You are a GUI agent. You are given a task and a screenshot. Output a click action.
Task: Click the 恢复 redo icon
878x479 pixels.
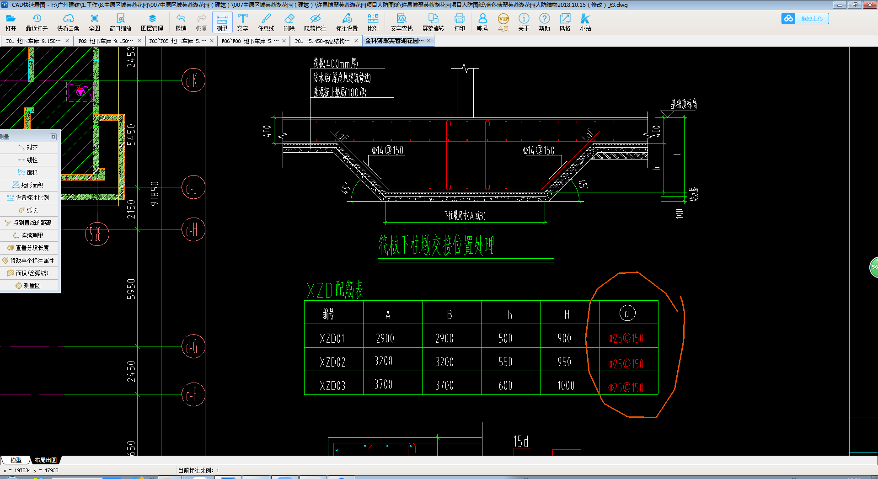pos(202,22)
